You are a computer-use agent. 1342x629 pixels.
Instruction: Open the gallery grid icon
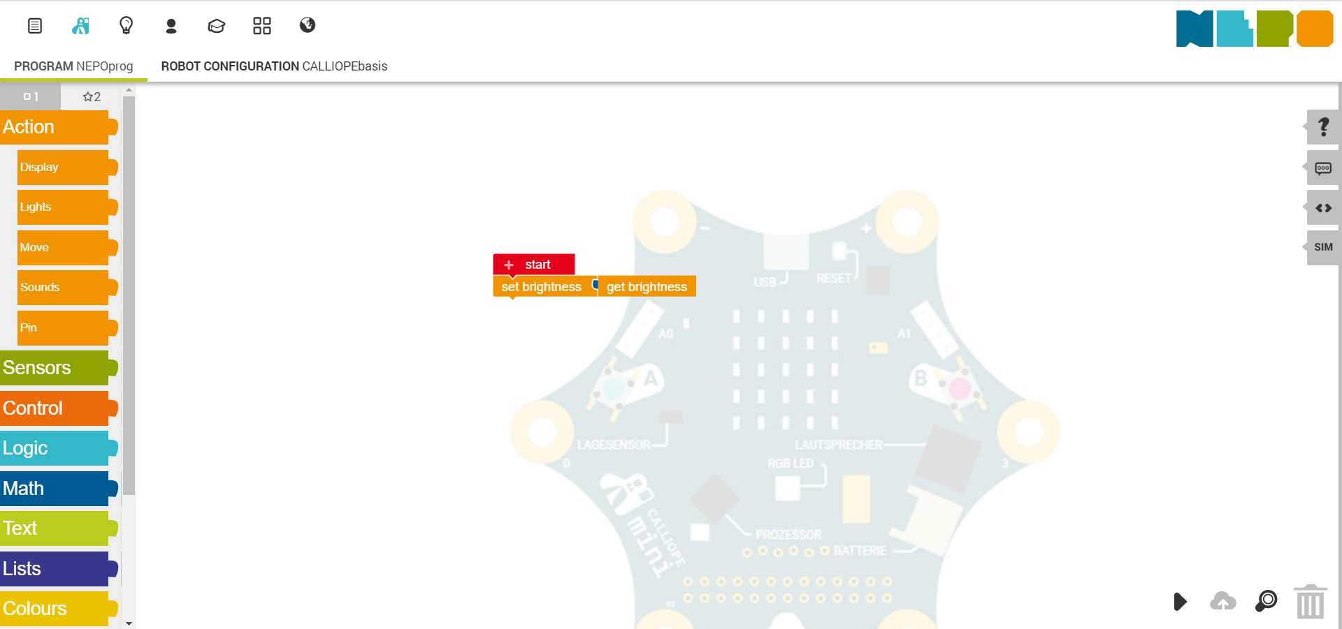tap(261, 26)
